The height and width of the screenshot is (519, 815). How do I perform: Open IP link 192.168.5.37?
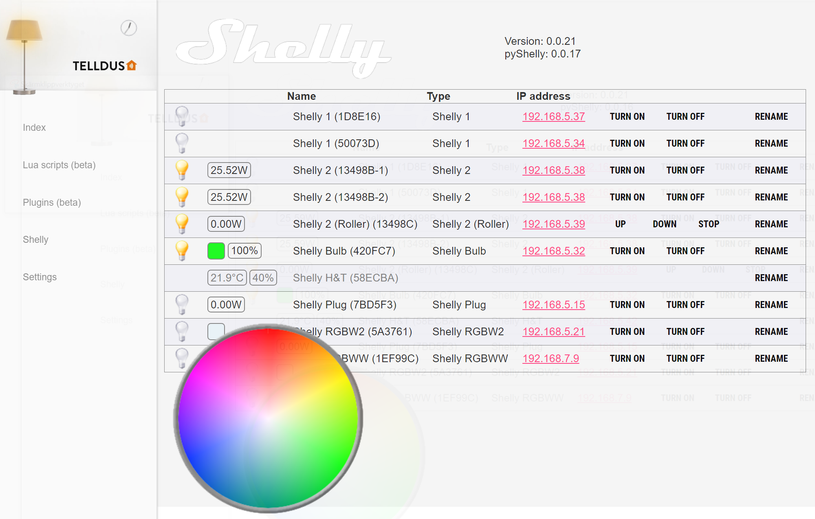tap(553, 117)
